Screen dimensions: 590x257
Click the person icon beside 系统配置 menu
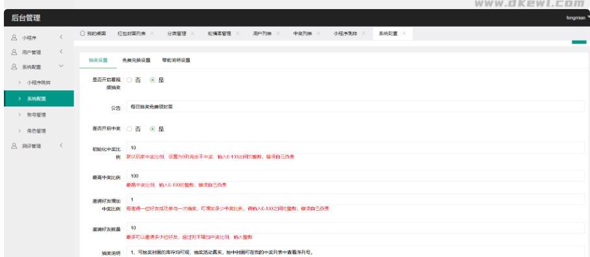click(14, 67)
